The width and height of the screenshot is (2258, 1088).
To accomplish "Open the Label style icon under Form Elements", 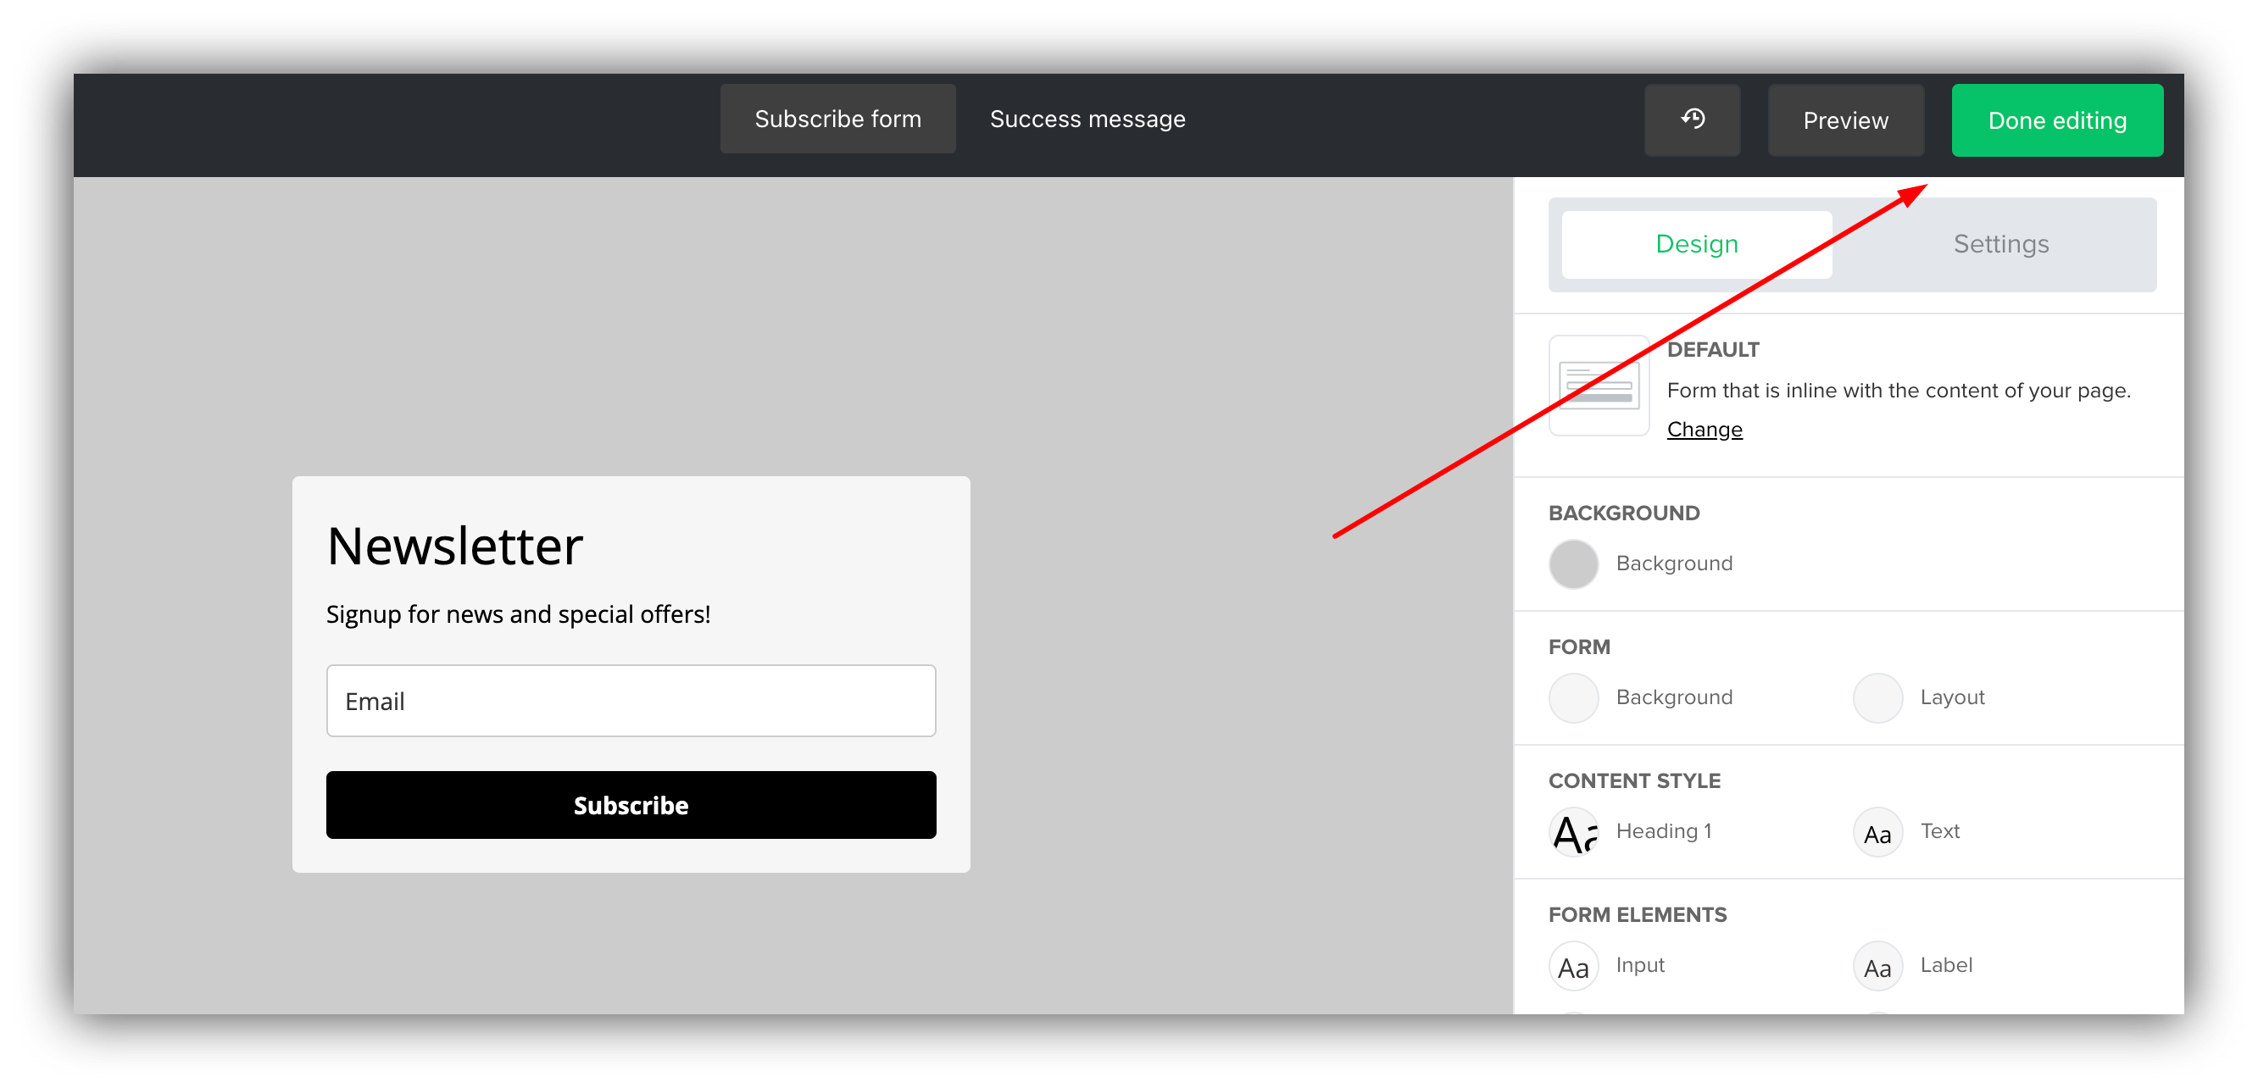I will [1877, 965].
